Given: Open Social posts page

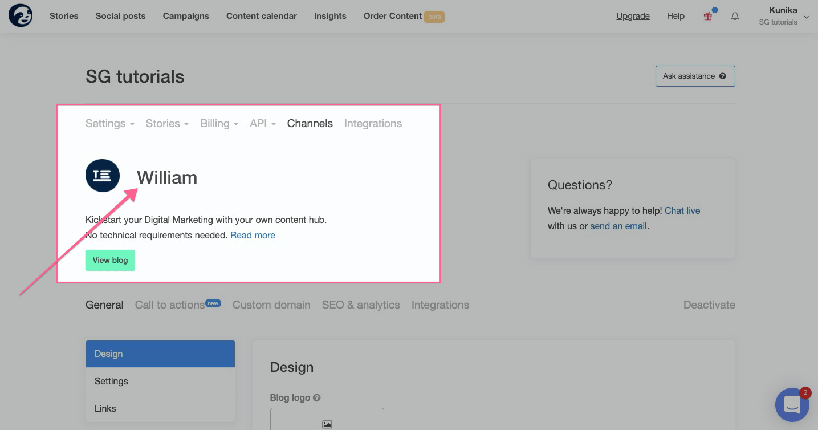Looking at the screenshot, I should tap(121, 16).
